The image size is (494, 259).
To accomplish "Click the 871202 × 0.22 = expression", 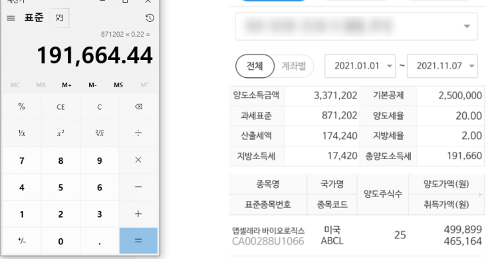I will 126,34.
